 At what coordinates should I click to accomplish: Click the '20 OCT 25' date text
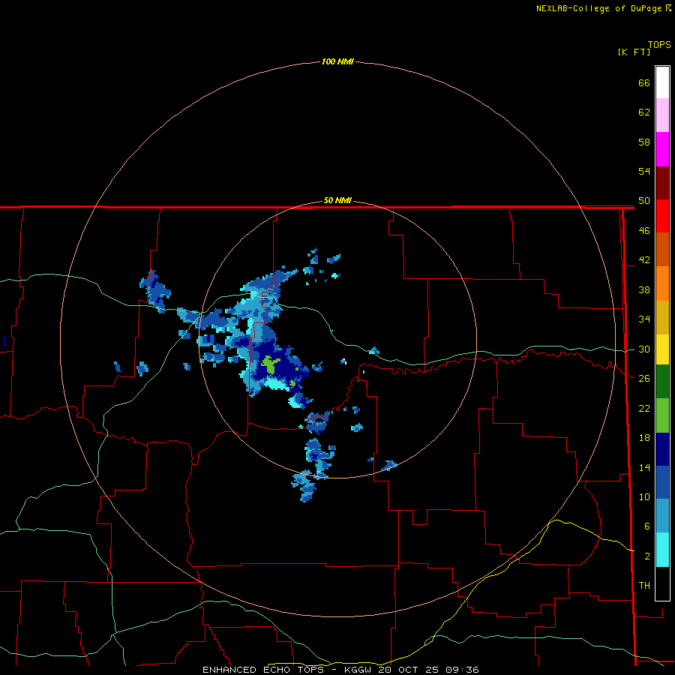[x=409, y=670]
